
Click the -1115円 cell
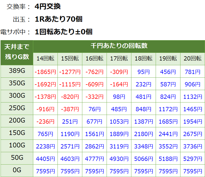(70, 84)
